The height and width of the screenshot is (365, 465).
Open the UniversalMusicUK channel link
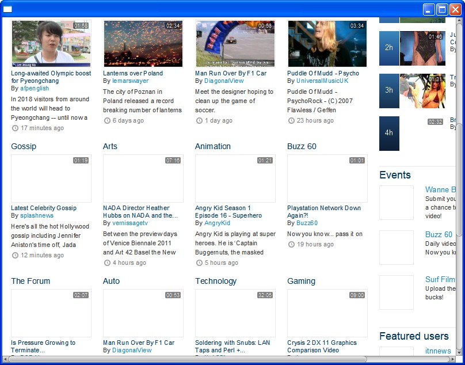322,81
